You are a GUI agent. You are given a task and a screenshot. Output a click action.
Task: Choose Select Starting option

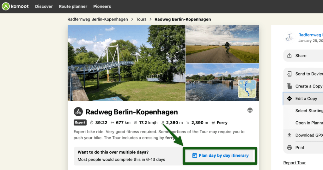[309, 111]
